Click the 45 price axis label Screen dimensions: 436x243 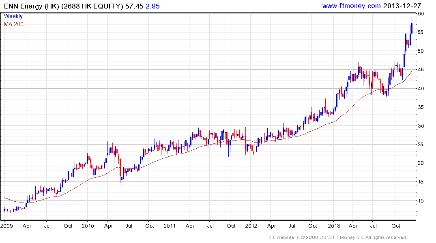click(x=421, y=70)
